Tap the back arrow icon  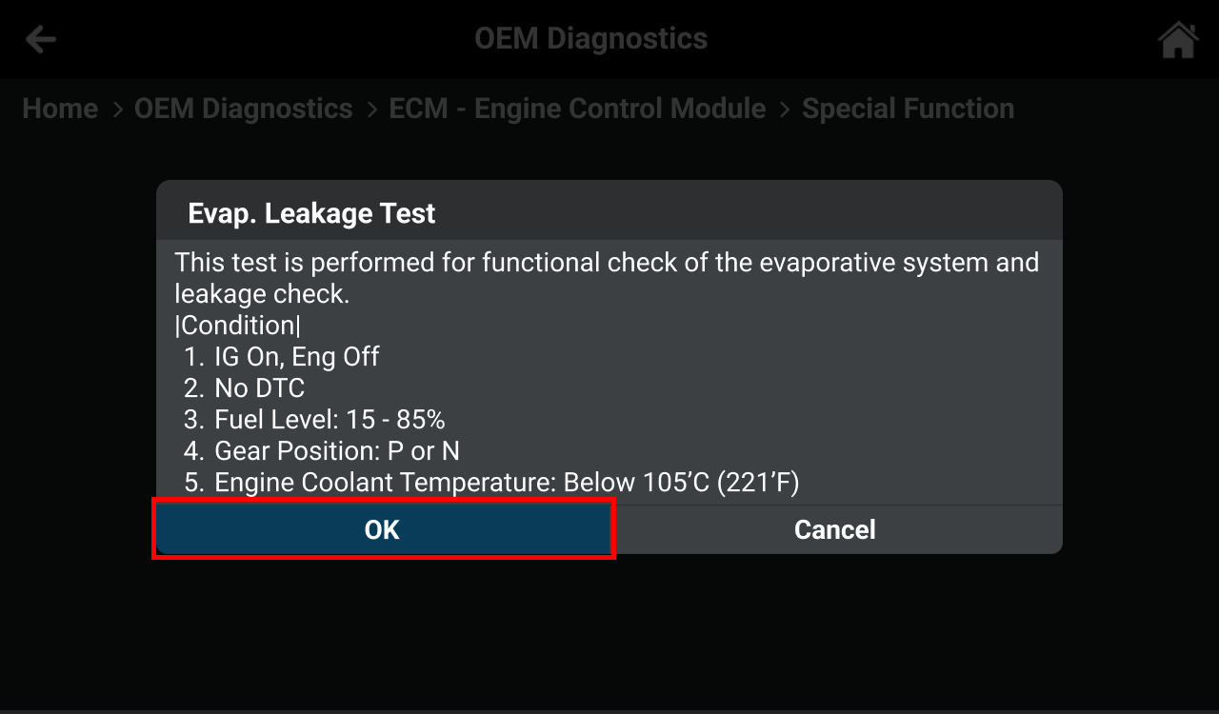pyautogui.click(x=41, y=40)
